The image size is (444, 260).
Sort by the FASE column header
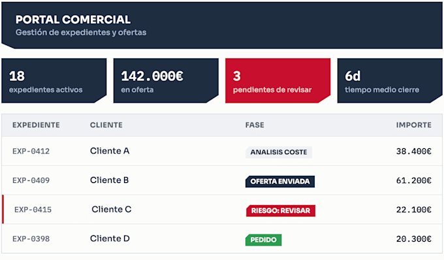255,125
